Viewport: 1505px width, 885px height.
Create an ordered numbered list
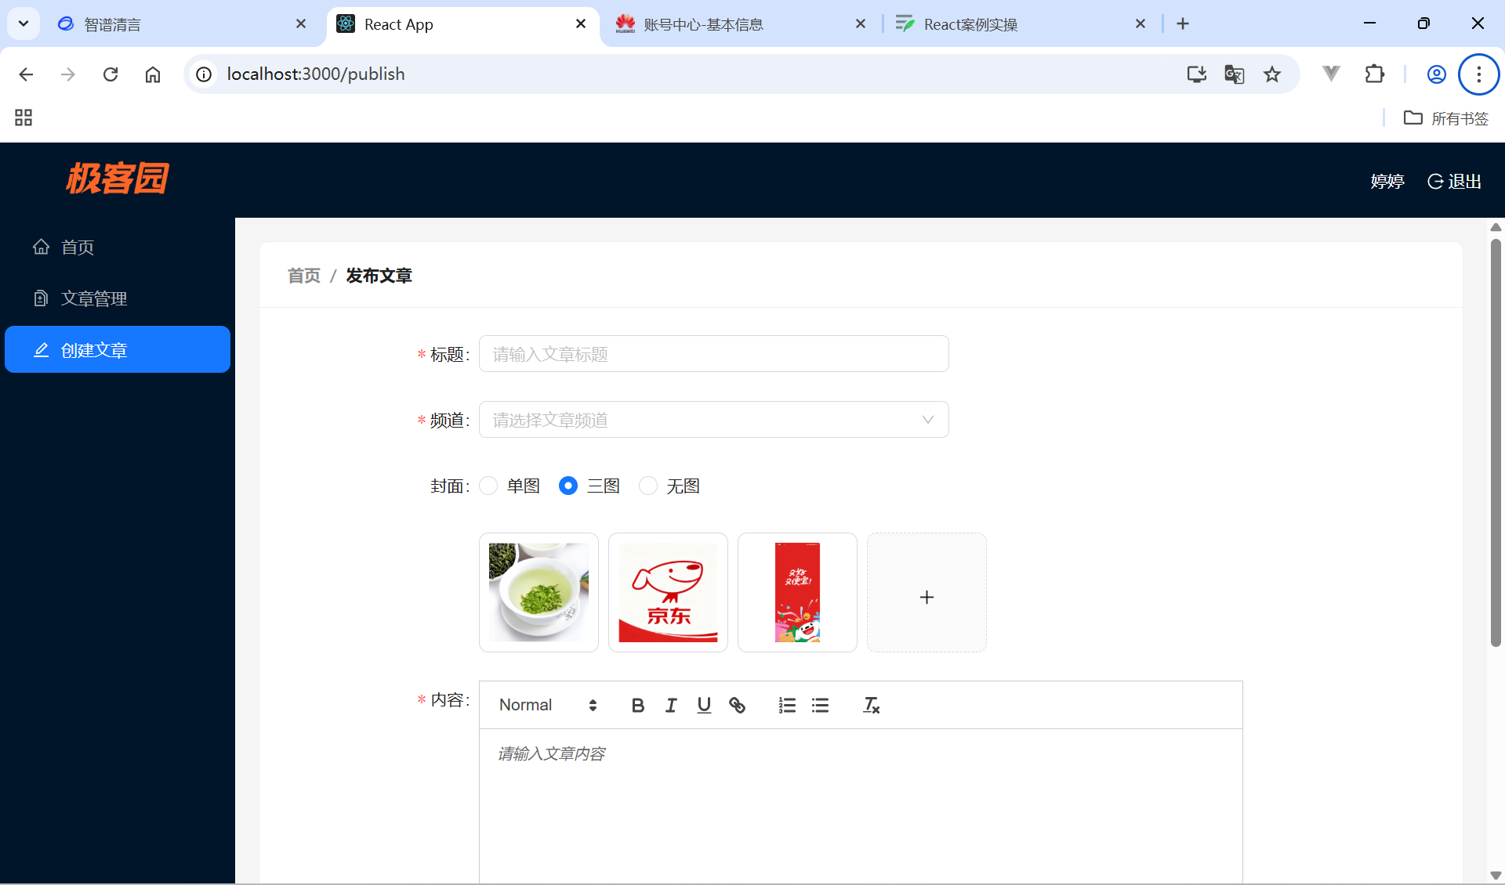click(x=787, y=706)
